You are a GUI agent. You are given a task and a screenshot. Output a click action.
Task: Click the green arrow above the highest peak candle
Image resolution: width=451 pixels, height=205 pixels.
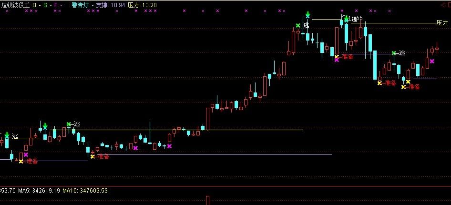click(x=308, y=14)
